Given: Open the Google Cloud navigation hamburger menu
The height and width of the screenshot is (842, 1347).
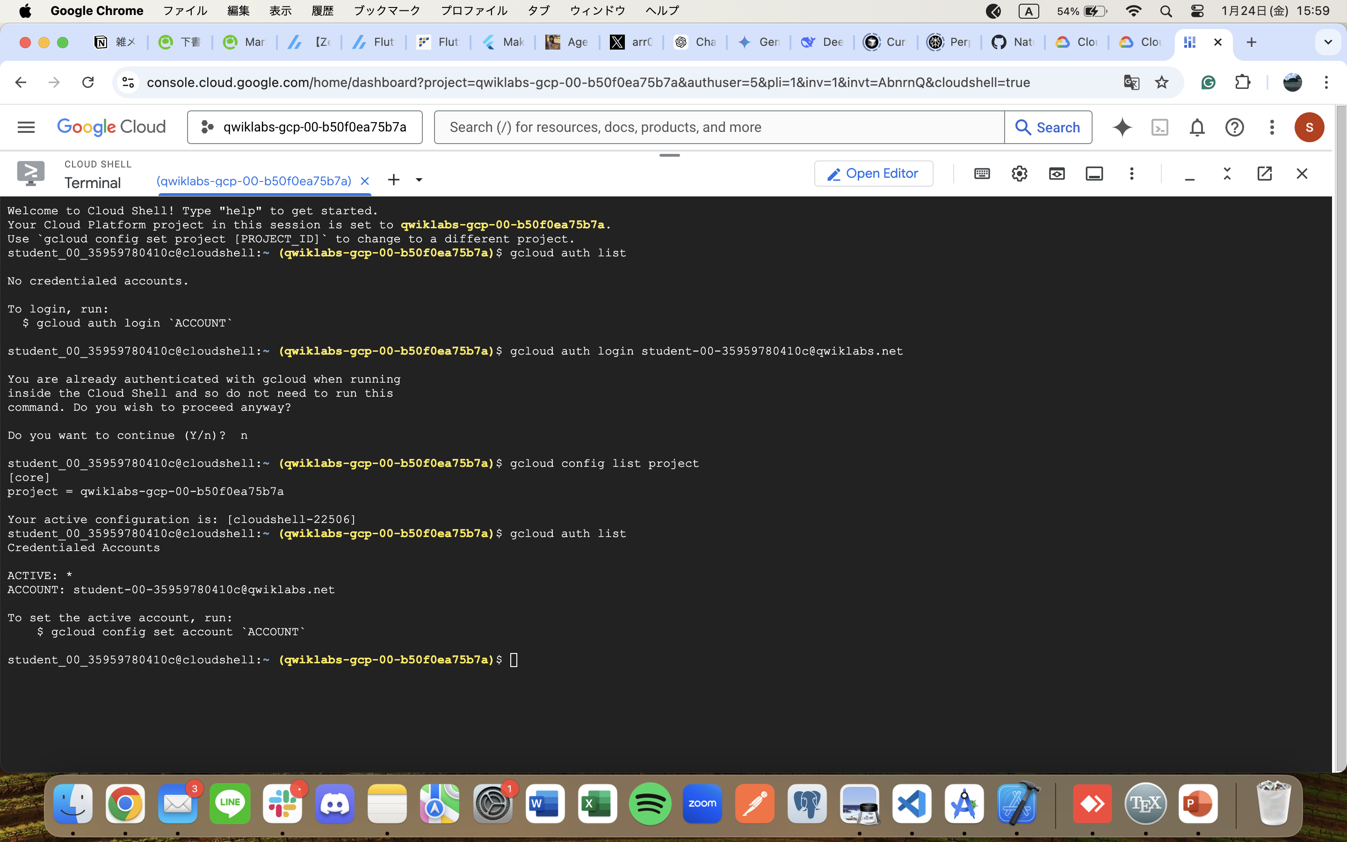Looking at the screenshot, I should coord(26,127).
